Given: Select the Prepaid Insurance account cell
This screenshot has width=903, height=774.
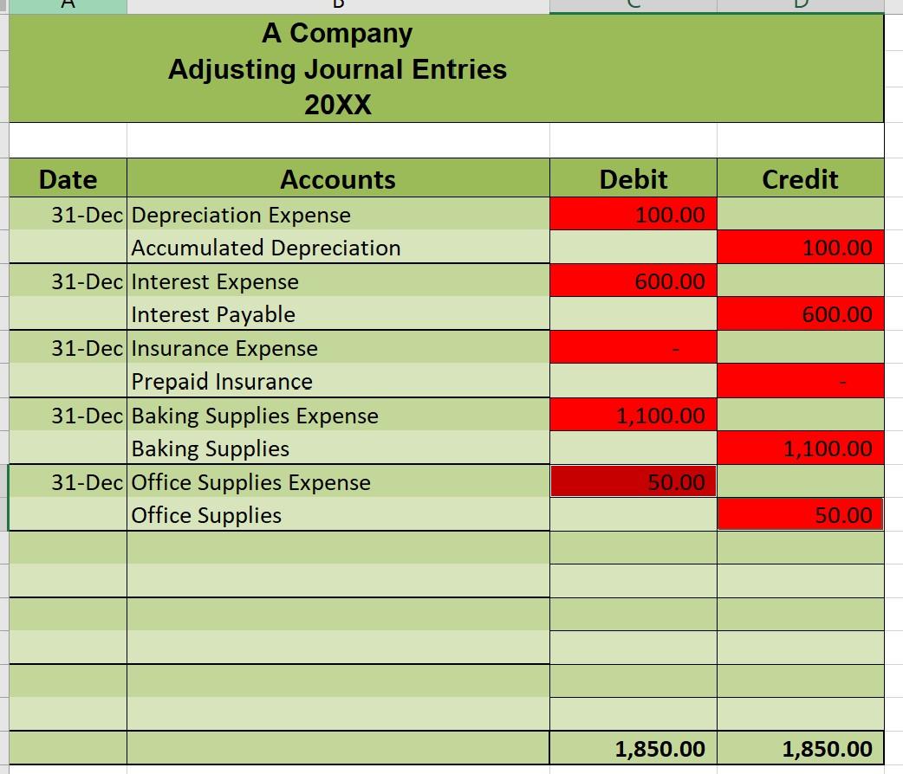Looking at the screenshot, I should [x=221, y=381].
